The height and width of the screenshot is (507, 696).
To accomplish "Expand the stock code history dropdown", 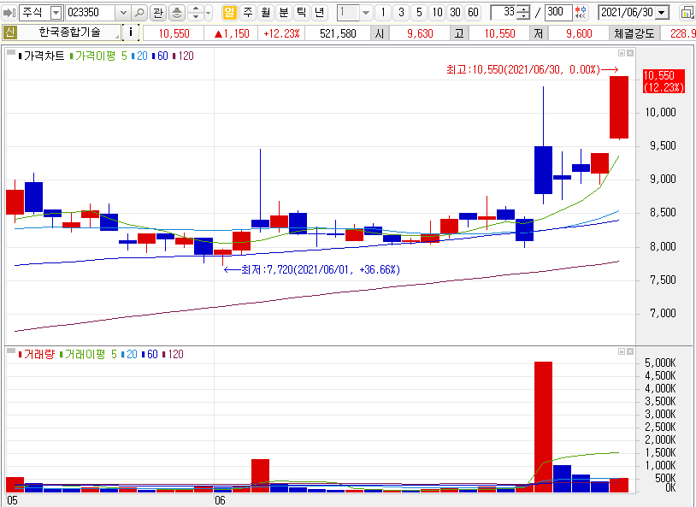I will tap(123, 13).
